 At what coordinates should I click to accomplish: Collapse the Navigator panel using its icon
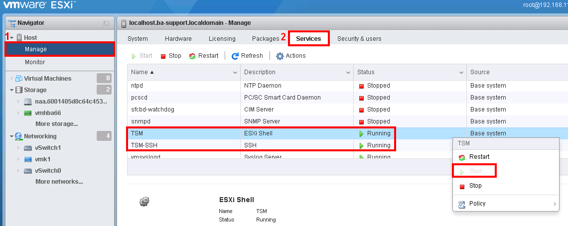click(x=106, y=23)
